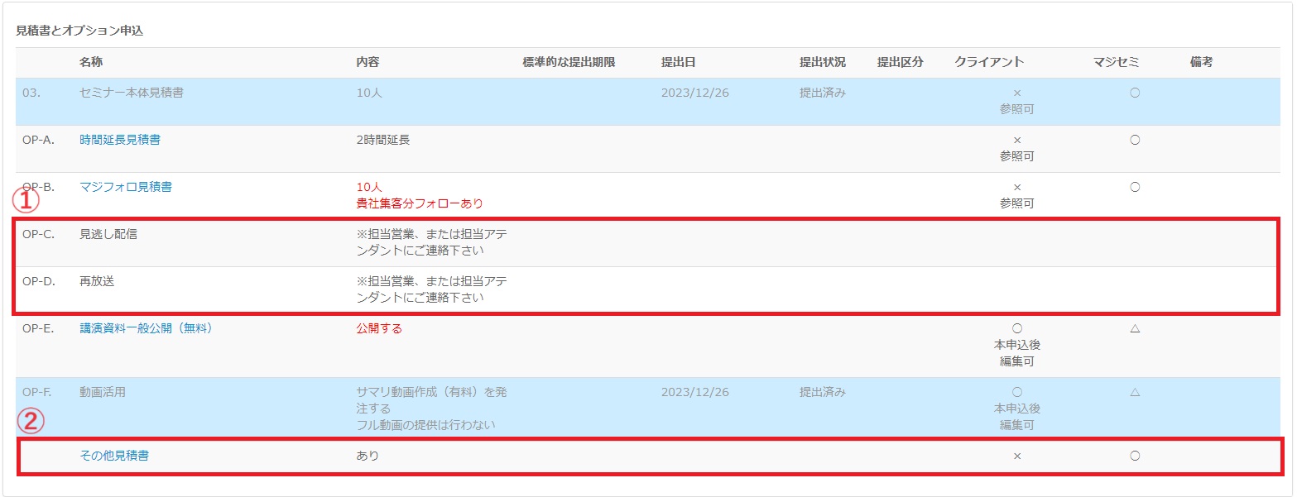Open the 講演資料一般公開（無料） link

(x=147, y=328)
